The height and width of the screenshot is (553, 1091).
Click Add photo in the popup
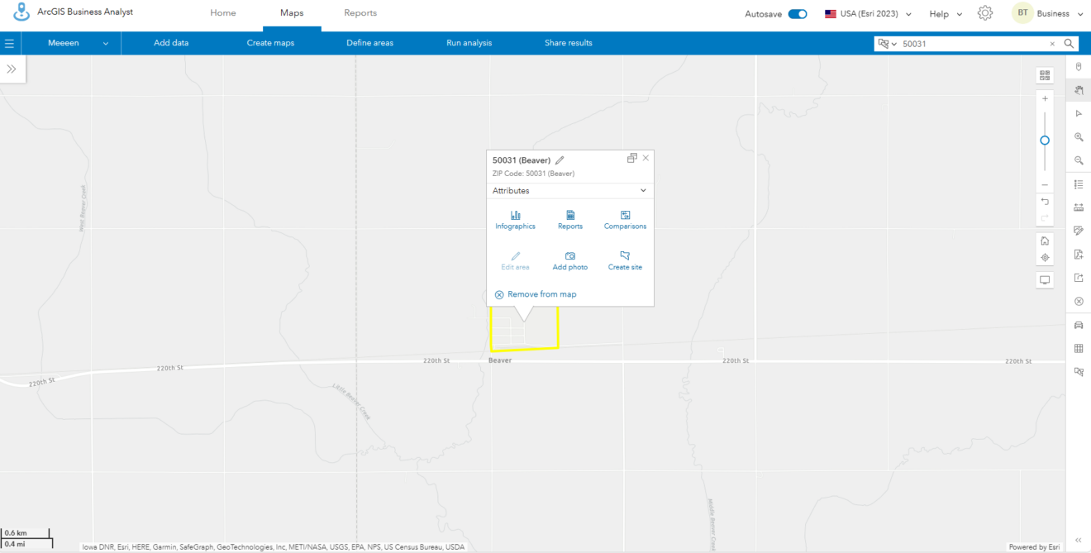pyautogui.click(x=570, y=261)
